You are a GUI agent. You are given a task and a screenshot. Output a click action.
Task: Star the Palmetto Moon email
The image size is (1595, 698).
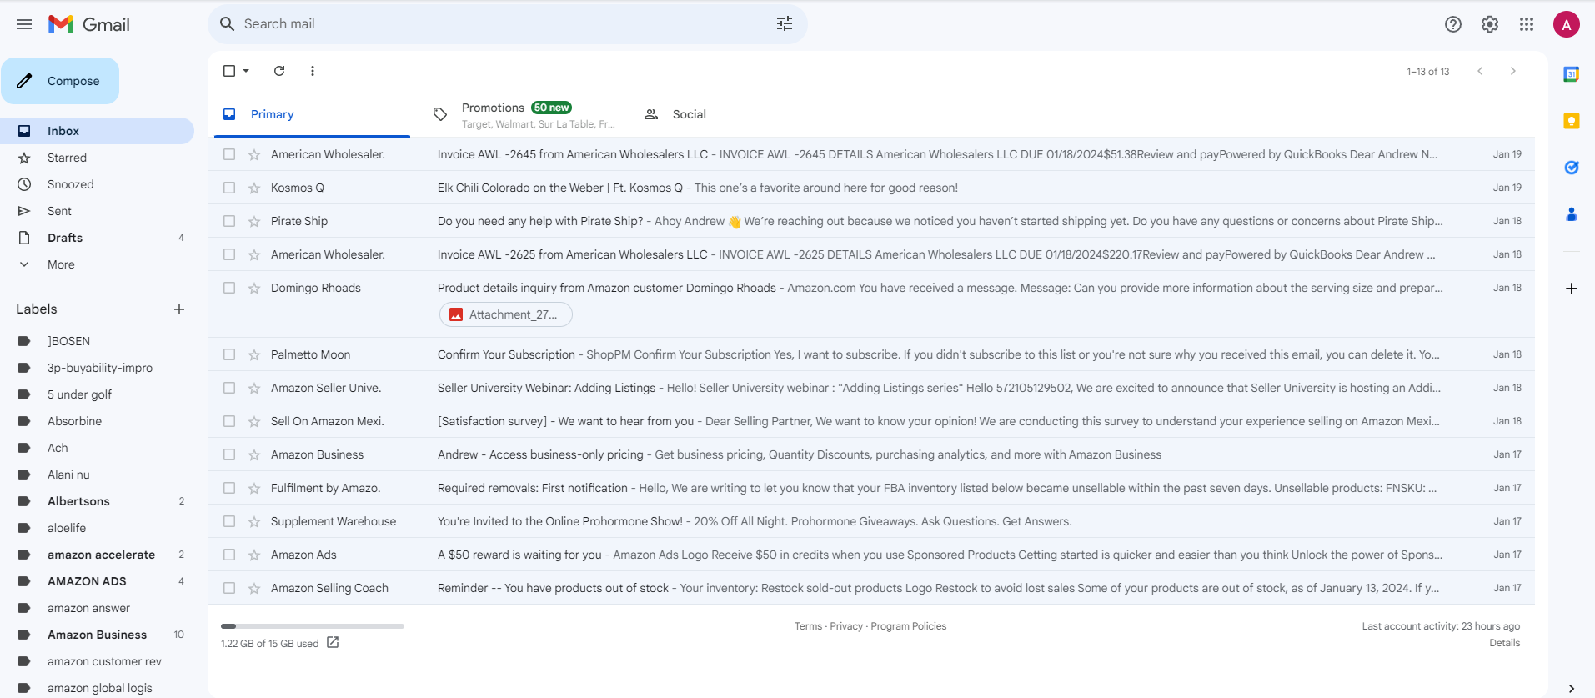[254, 354]
